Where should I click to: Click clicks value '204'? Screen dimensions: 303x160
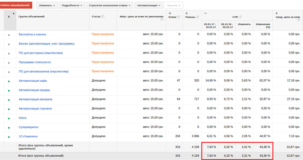tap(178, 136)
